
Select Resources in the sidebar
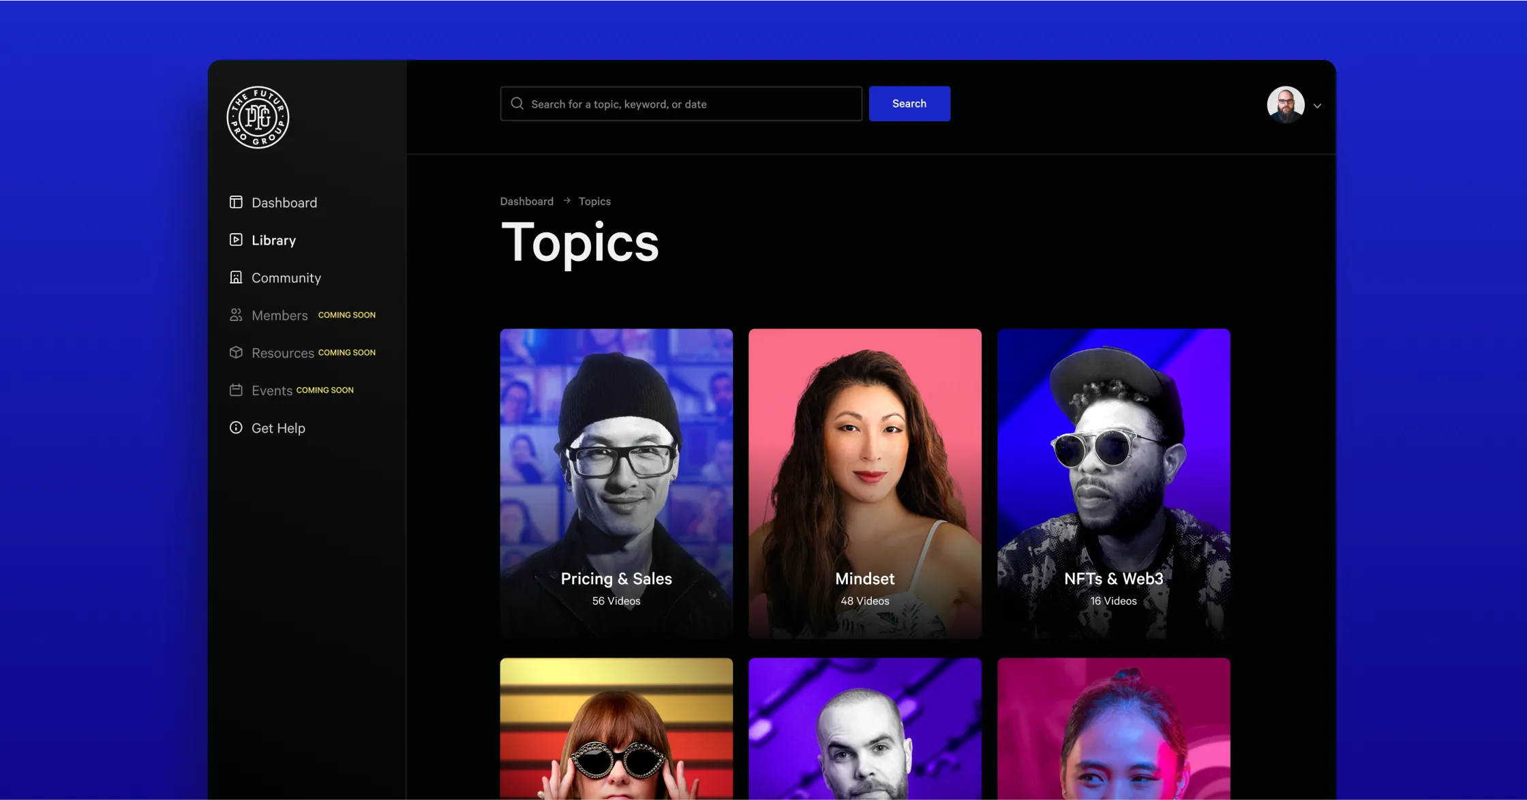(282, 353)
